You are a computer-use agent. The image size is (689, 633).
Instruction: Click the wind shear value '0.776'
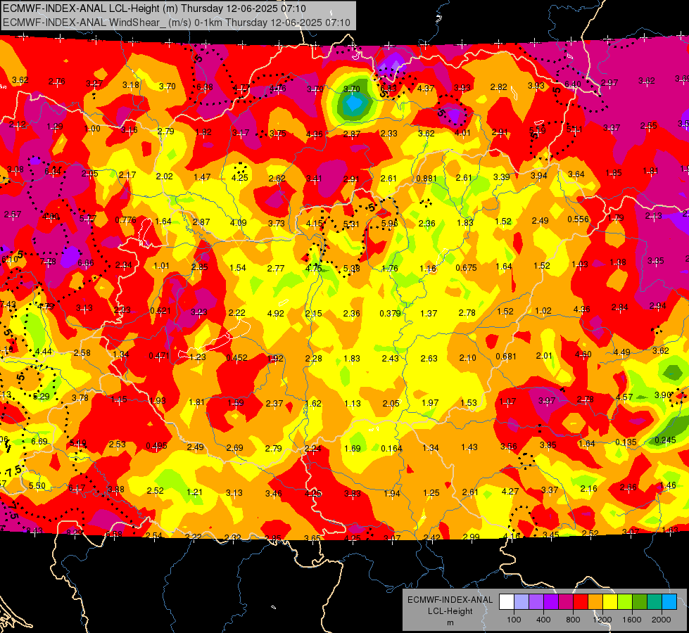pos(126,220)
